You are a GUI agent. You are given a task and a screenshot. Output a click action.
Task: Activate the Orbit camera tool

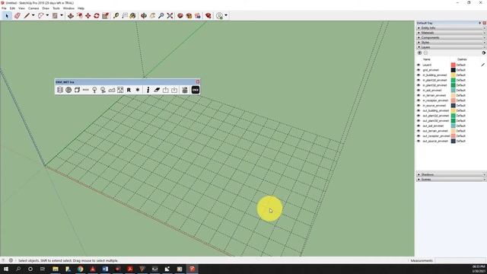pos(144,15)
